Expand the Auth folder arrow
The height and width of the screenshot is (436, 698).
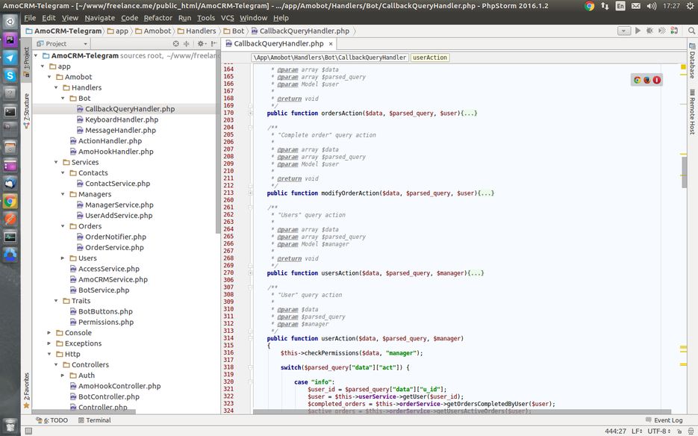coord(63,376)
